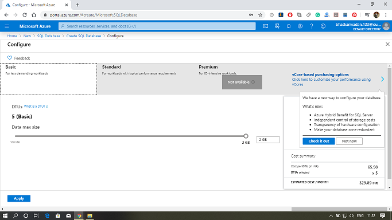Go to Home breadcrumb
This screenshot has height=220, width=392.
[12, 36]
